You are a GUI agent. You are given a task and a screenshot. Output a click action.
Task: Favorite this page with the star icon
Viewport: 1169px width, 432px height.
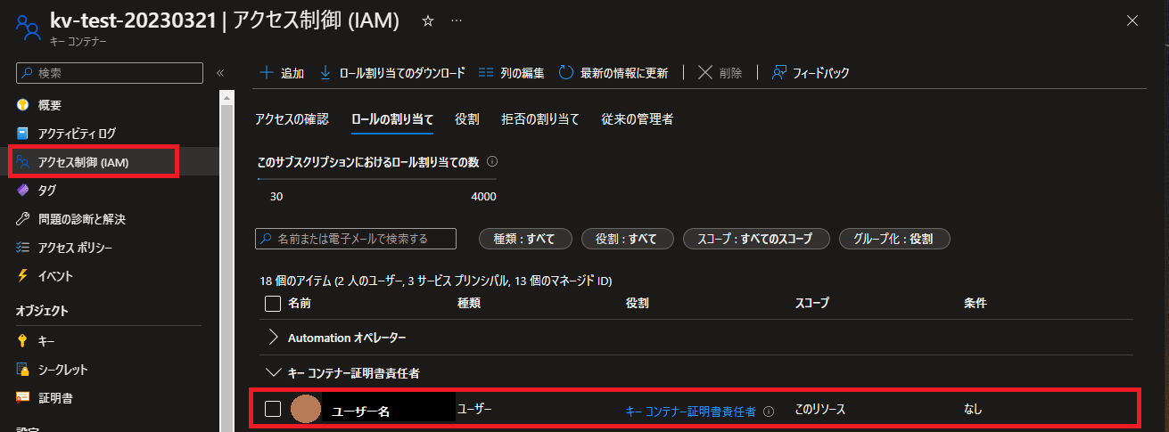(427, 20)
